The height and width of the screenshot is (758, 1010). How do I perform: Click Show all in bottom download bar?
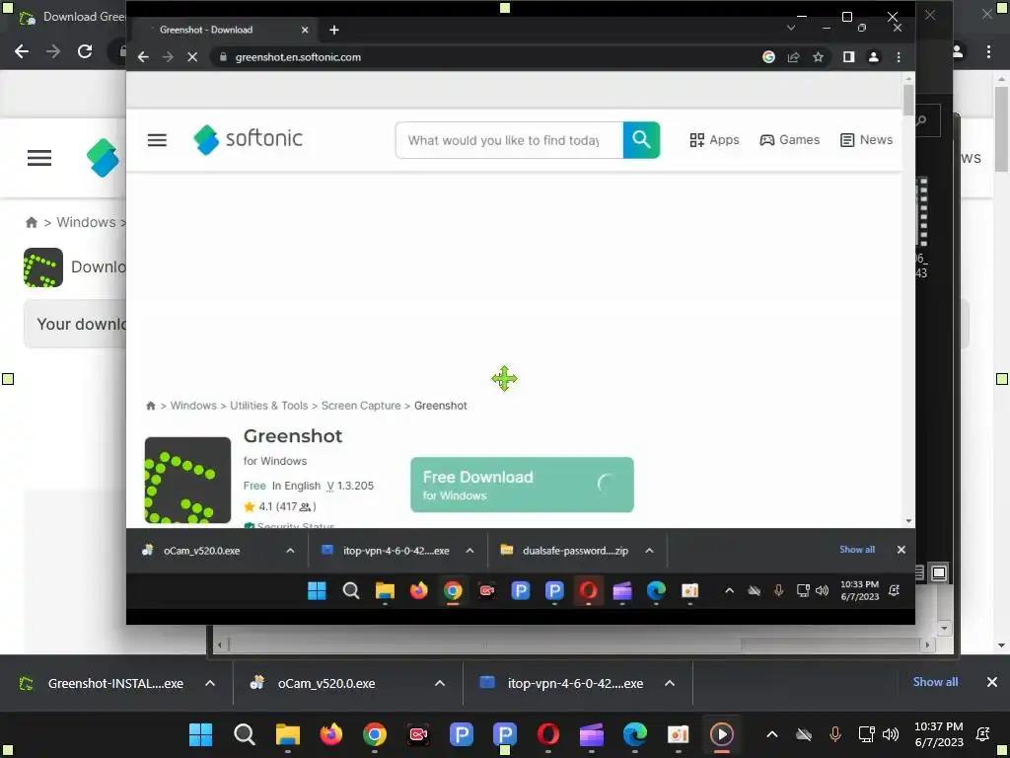[935, 682]
